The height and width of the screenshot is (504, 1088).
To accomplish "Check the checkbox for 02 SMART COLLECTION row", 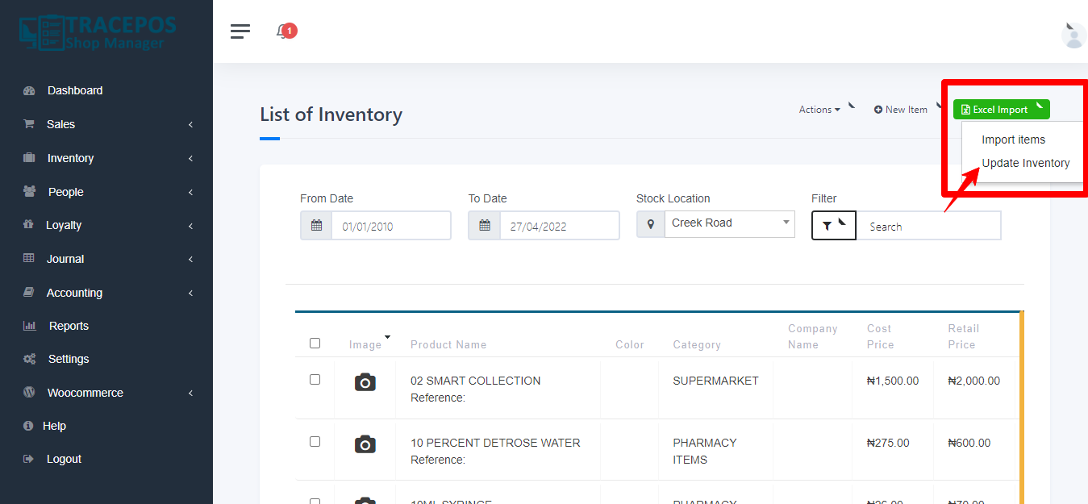I will tap(315, 379).
